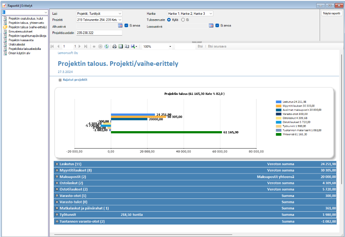Select Projektin kassavirta report
Viewport: 345px width, 237px height.
(x=21, y=40)
